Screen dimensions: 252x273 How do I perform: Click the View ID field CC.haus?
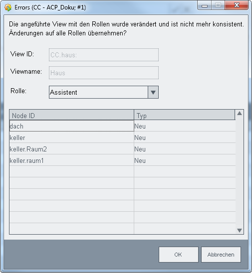click(104, 55)
